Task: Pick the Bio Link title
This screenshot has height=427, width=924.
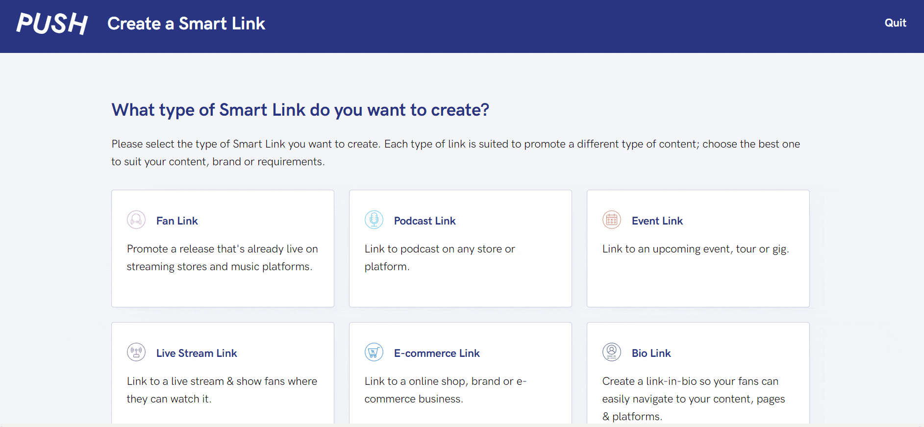Action: 651,353
